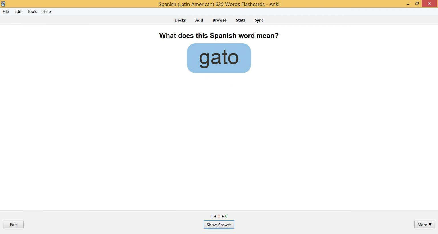This screenshot has height=234, width=438.
Task: Open the Decks screen
Action: 180,20
